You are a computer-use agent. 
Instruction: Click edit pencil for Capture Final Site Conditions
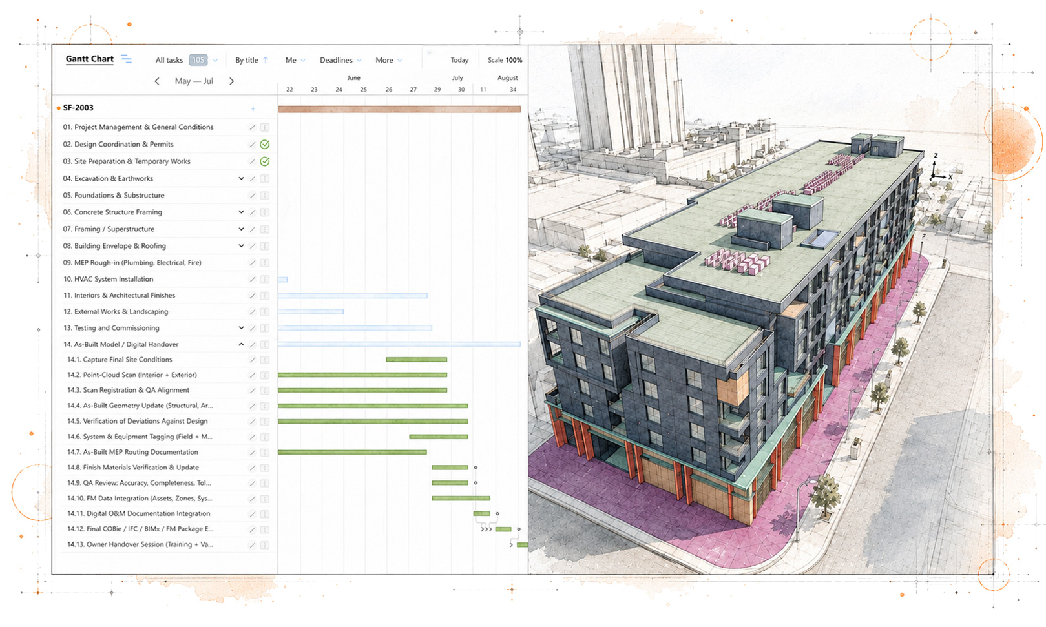[x=253, y=360]
